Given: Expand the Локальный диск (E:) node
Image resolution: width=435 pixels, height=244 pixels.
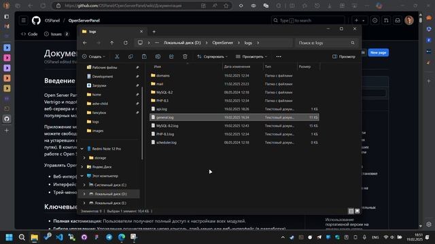Looking at the screenshot, I should [x=84, y=203].
